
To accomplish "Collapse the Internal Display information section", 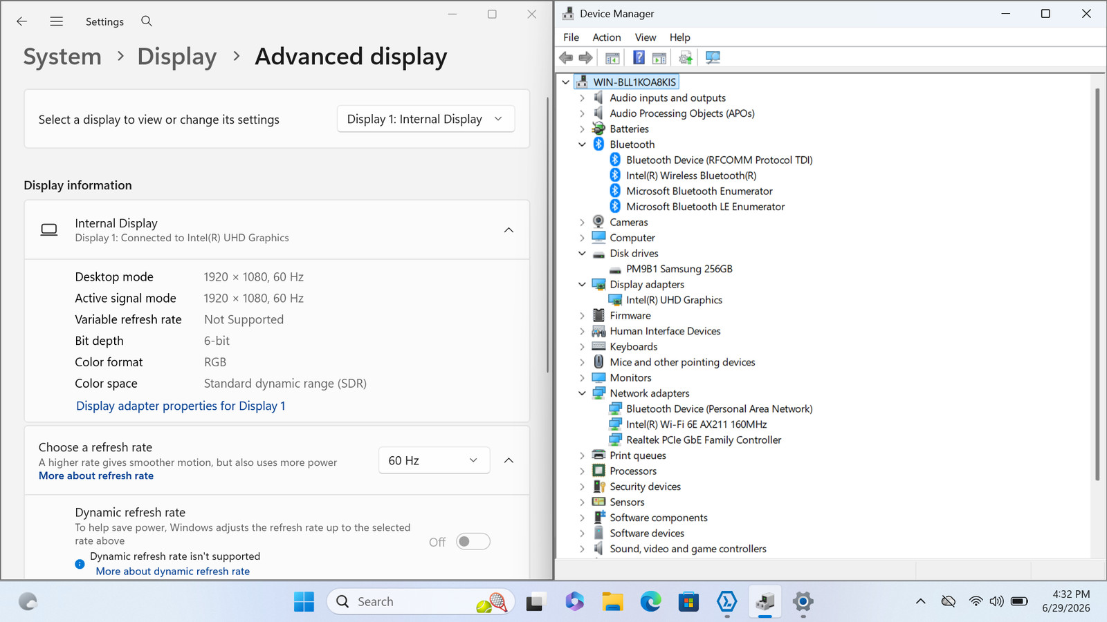I will (x=509, y=230).
